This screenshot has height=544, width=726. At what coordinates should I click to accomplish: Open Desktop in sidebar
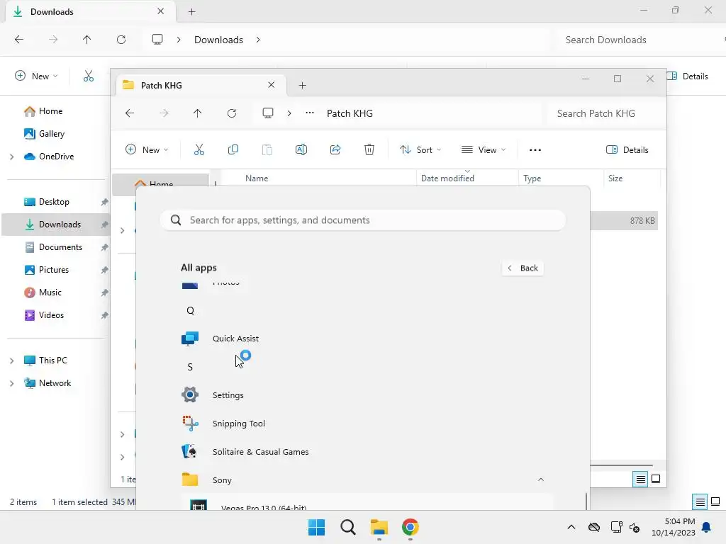(54, 202)
